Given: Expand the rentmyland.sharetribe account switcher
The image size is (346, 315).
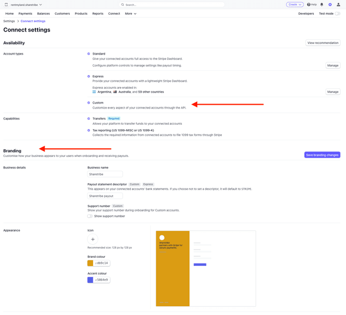Looking at the screenshot, I should (x=26, y=4).
